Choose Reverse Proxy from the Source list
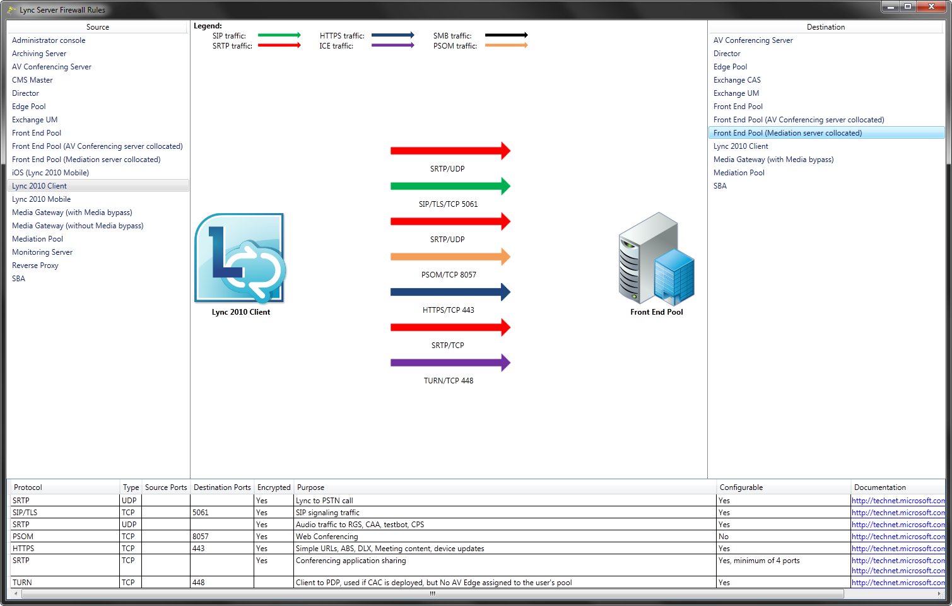 pos(35,265)
